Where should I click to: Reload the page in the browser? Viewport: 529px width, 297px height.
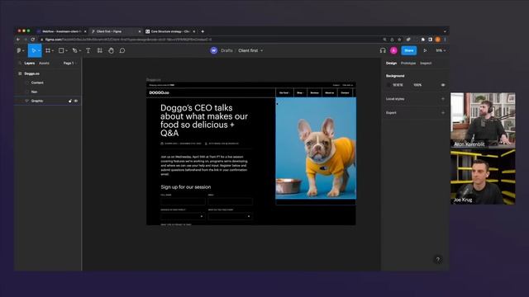33,40
